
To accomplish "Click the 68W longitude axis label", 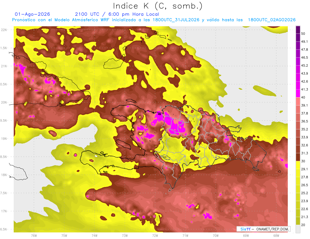I will click(276, 235).
